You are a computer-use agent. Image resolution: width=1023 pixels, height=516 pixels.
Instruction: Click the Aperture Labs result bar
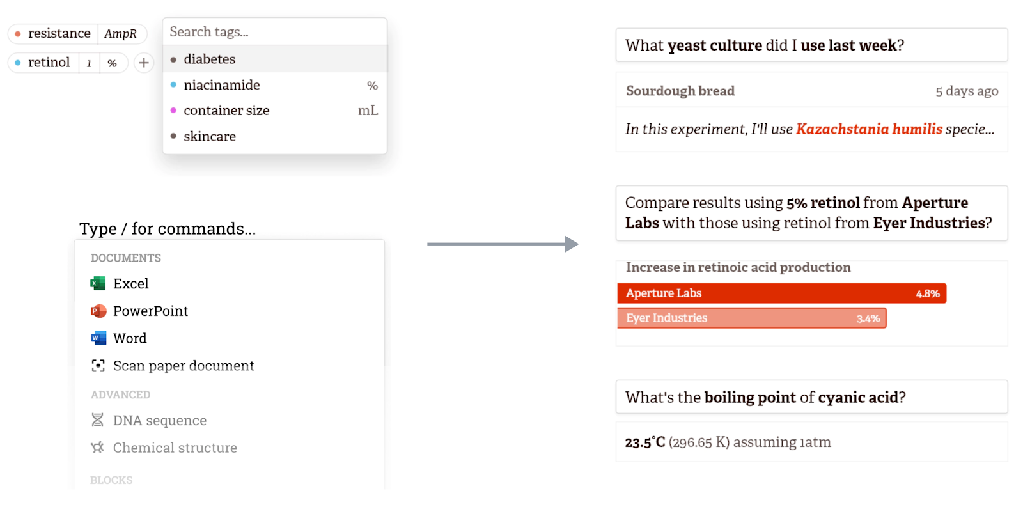click(781, 293)
